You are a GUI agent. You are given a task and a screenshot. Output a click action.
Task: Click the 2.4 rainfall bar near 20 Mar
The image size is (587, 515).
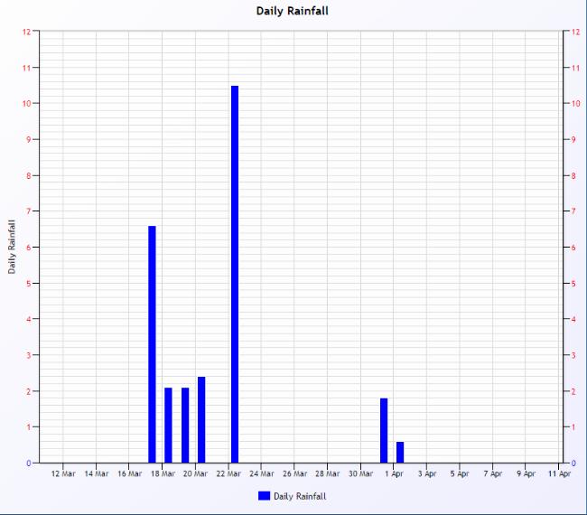[x=201, y=419]
